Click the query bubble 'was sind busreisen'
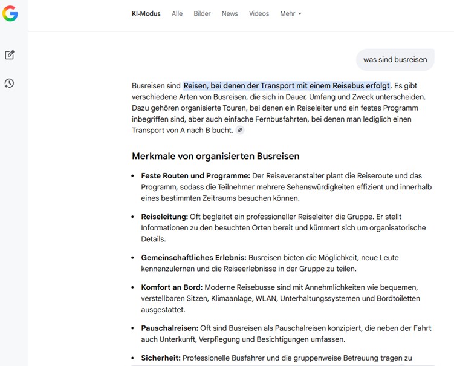Screen dimensions: 454x366 click(395, 60)
